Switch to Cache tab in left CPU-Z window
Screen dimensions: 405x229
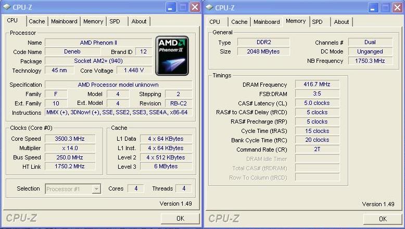pyautogui.click(x=36, y=21)
